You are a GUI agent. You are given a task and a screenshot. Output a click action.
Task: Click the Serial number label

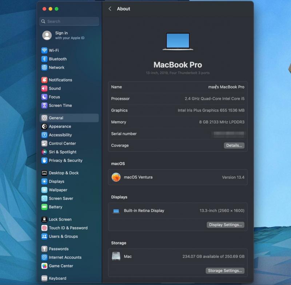pyautogui.click(x=124, y=134)
